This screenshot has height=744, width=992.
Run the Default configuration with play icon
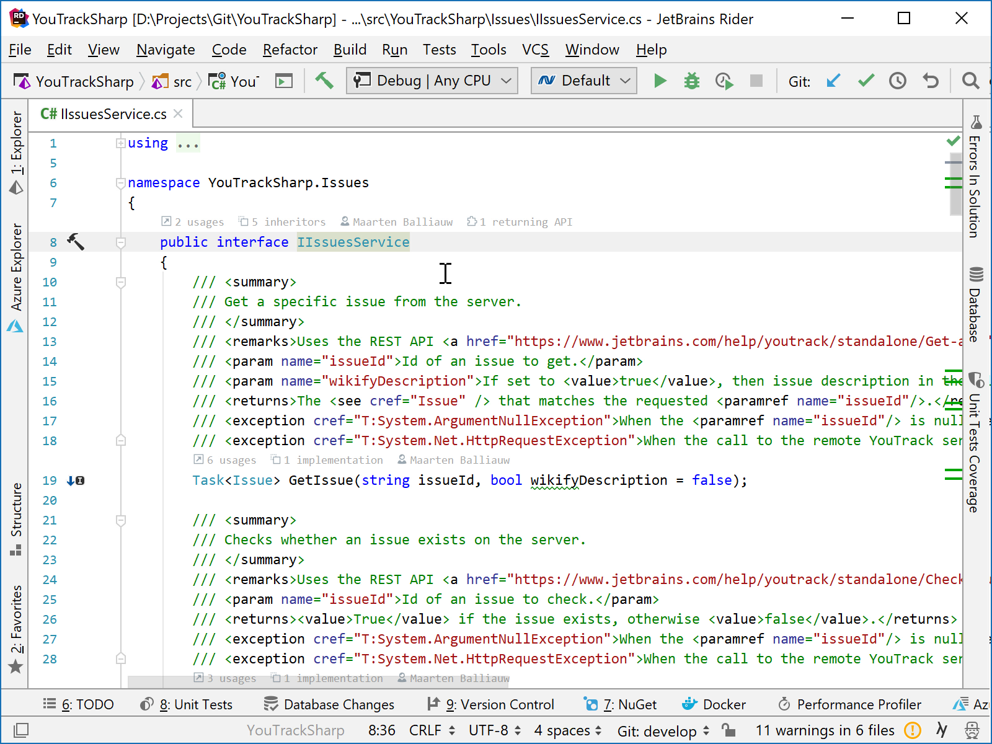(x=660, y=81)
